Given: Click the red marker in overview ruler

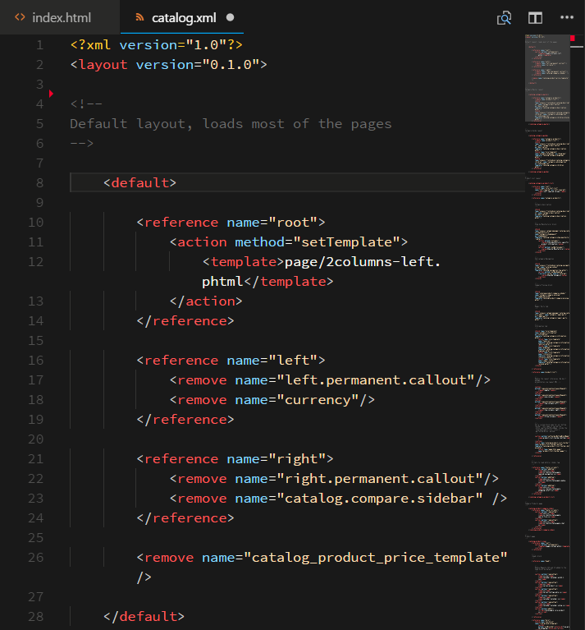Looking at the screenshot, I should 573,38.
